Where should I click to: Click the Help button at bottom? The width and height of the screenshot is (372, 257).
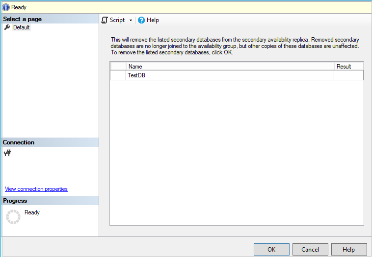[349, 250]
